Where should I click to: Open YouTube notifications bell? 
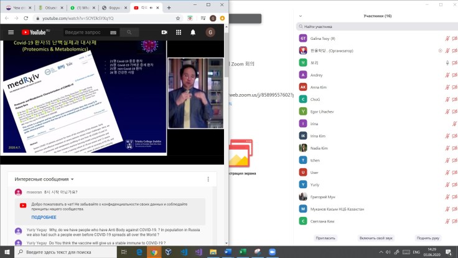click(x=194, y=32)
